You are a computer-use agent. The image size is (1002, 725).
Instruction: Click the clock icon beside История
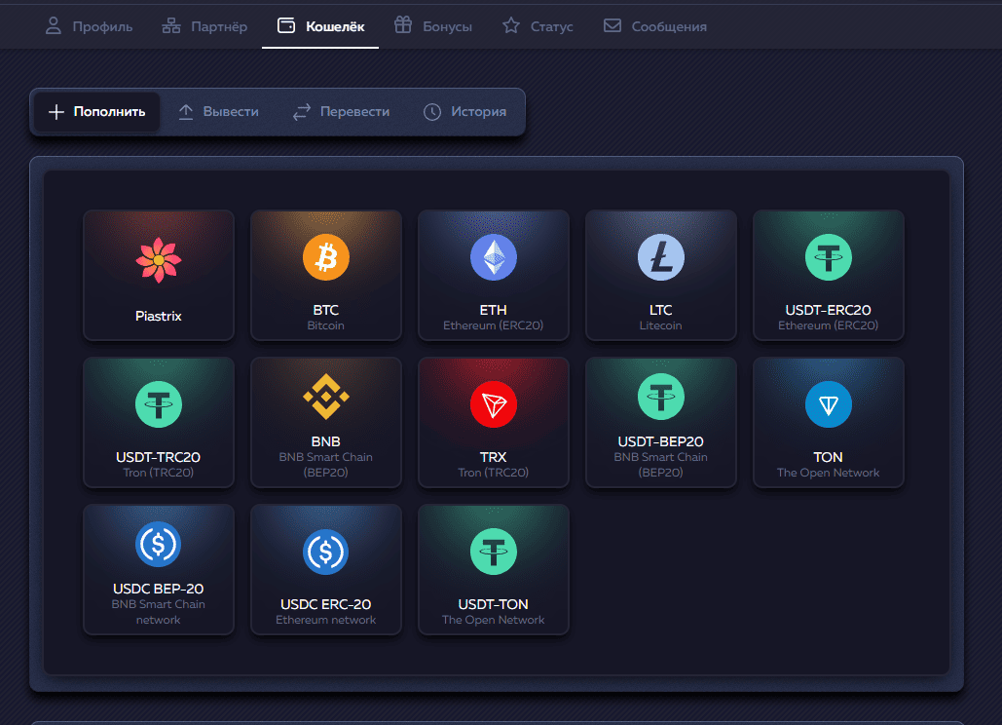(432, 112)
